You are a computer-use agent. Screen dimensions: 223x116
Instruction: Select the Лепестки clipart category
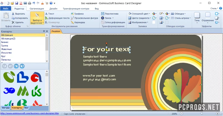pos(23,60)
